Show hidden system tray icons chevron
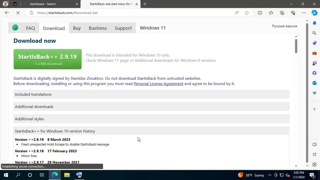 pyautogui.click(x=270, y=175)
